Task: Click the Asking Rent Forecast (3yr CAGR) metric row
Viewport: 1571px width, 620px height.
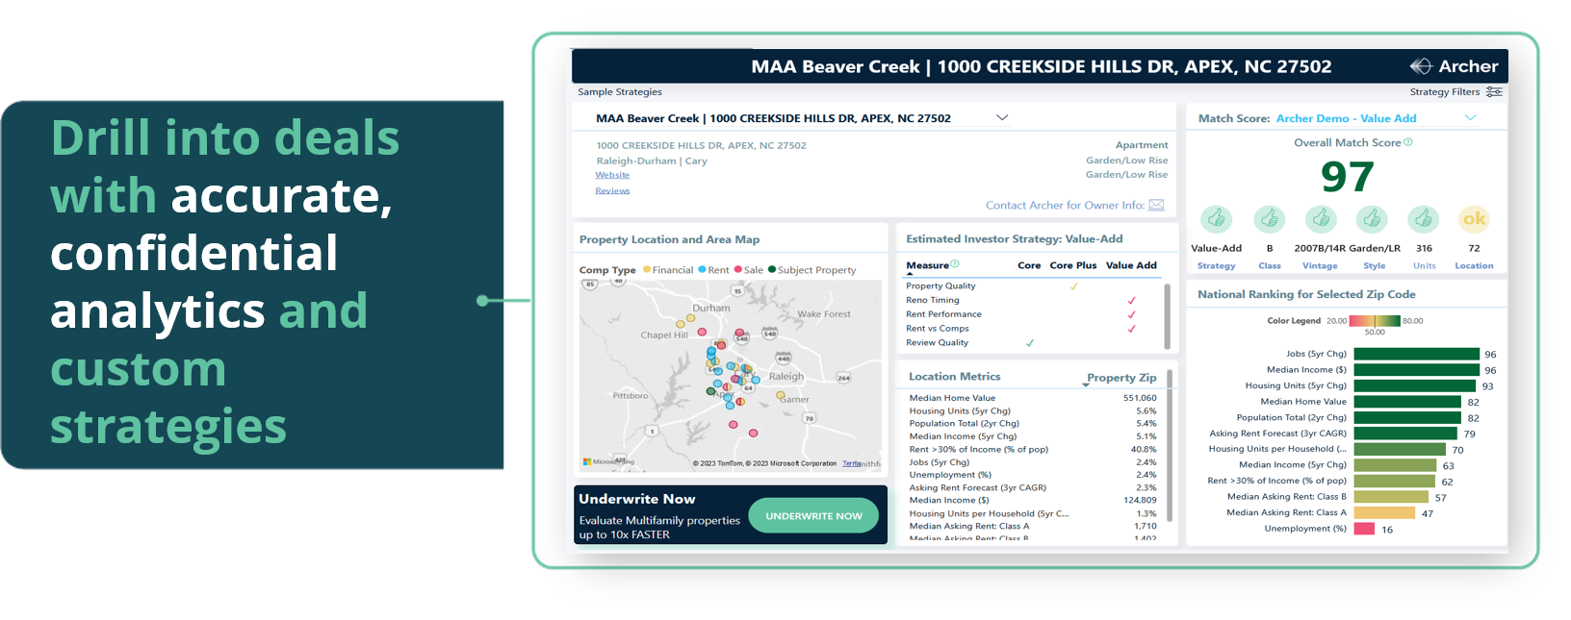Action: (1033, 487)
